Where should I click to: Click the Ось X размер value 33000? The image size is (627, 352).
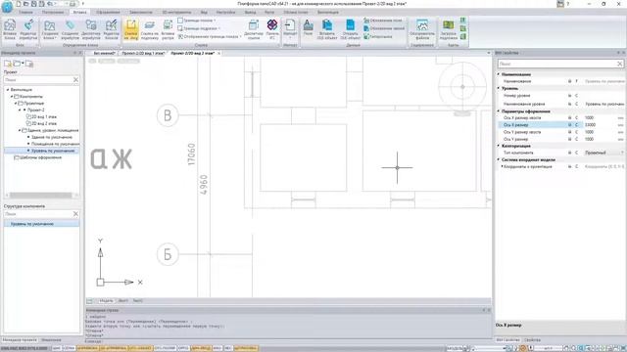pyautogui.click(x=590, y=125)
